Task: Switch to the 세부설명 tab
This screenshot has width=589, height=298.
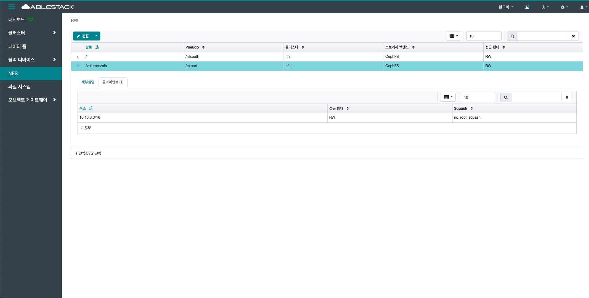Action: 88,82
